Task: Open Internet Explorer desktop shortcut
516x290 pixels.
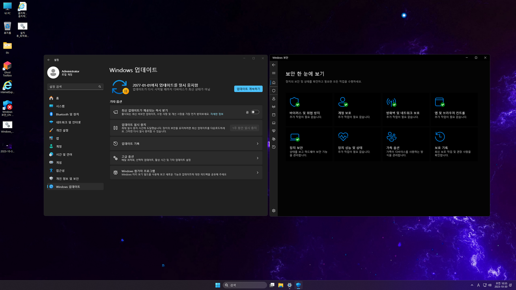Action: click(x=7, y=87)
